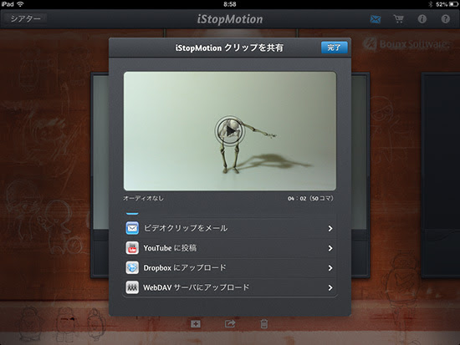Click the battery status indicator

(x=453, y=4)
